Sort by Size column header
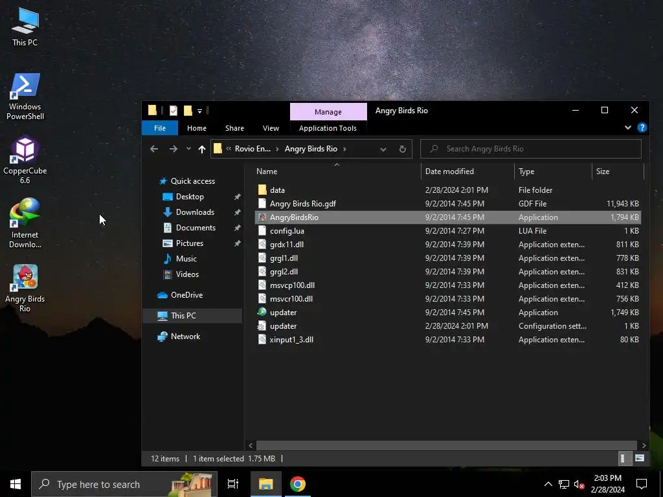 pos(603,171)
